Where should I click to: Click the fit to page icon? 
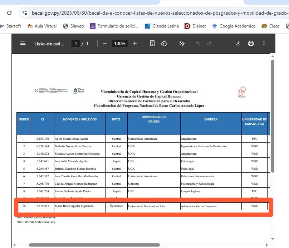pos(152,44)
